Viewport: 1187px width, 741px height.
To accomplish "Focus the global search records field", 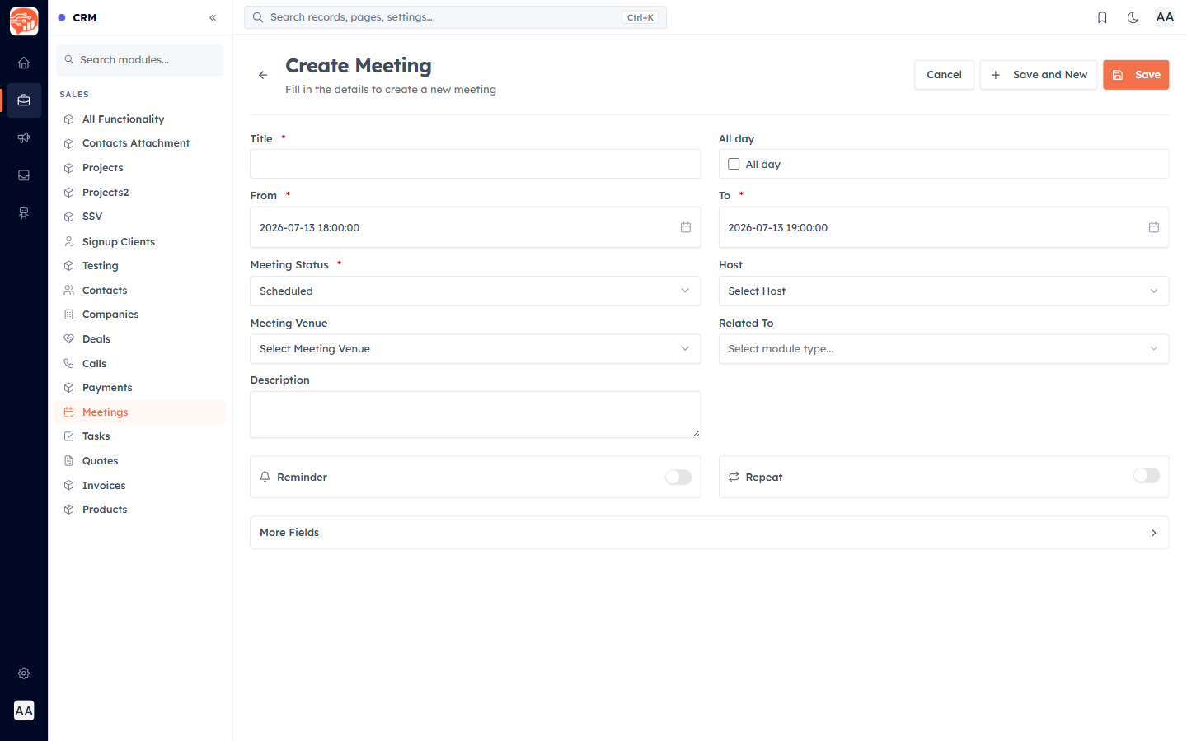I will click(455, 17).
